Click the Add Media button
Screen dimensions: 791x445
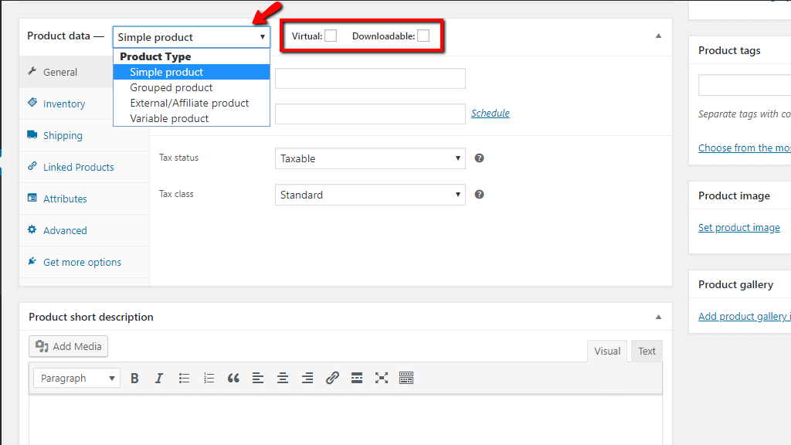click(x=68, y=347)
